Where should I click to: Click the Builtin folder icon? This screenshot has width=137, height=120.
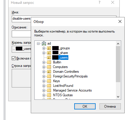pyautogui.click(x=49, y=62)
